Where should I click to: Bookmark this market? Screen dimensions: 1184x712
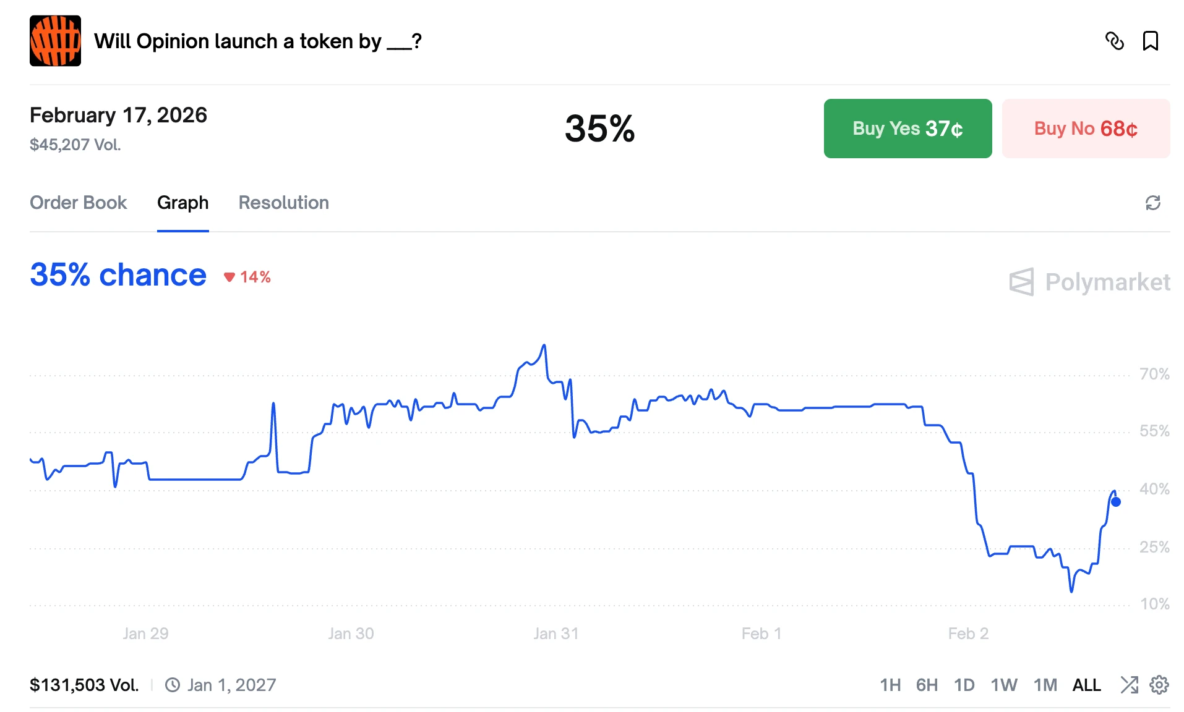[1150, 41]
